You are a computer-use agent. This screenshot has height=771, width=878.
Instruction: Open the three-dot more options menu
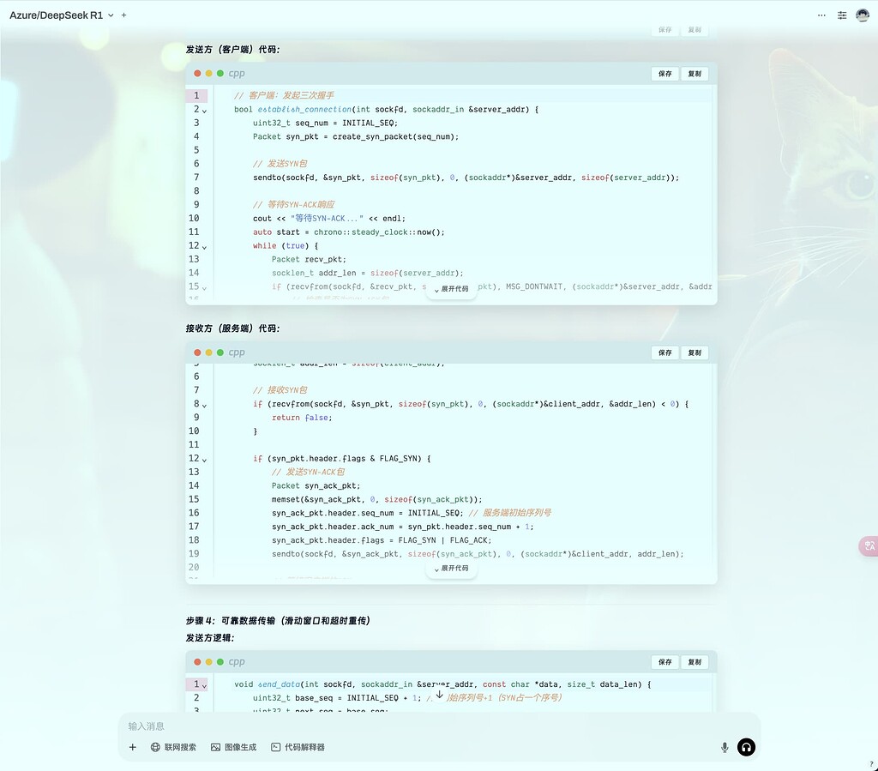pyautogui.click(x=821, y=15)
